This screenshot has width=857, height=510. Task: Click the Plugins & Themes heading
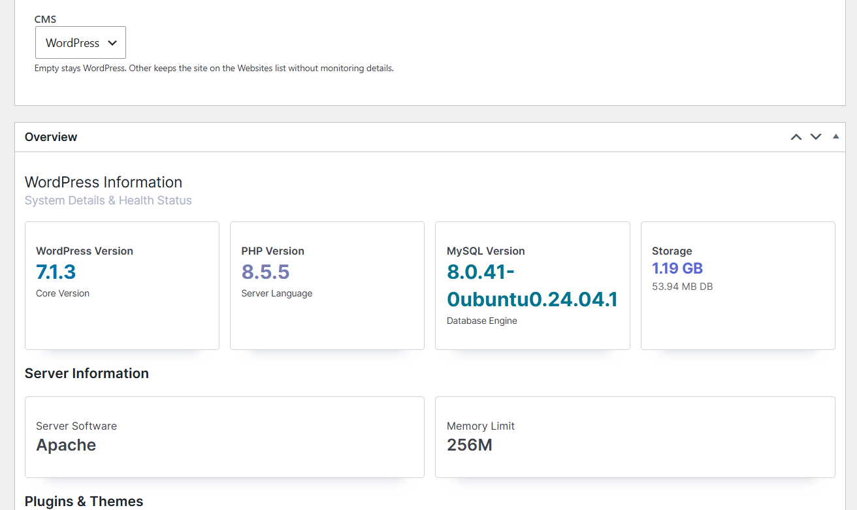click(x=84, y=502)
